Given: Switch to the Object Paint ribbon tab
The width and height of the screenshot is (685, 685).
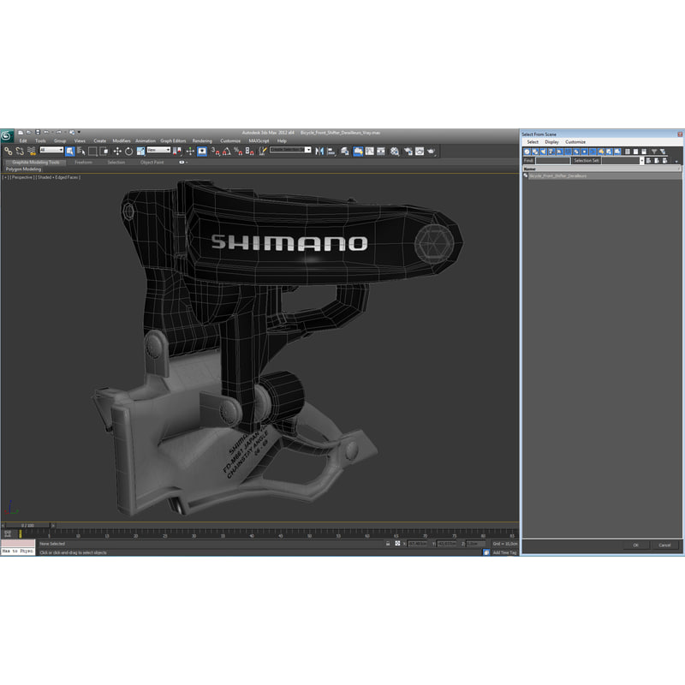Looking at the screenshot, I should pos(154,161).
